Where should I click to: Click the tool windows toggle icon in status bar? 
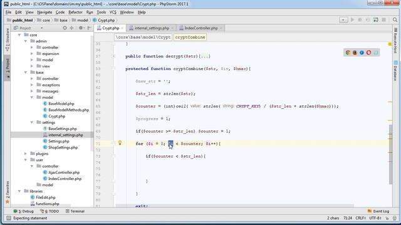(9, 218)
